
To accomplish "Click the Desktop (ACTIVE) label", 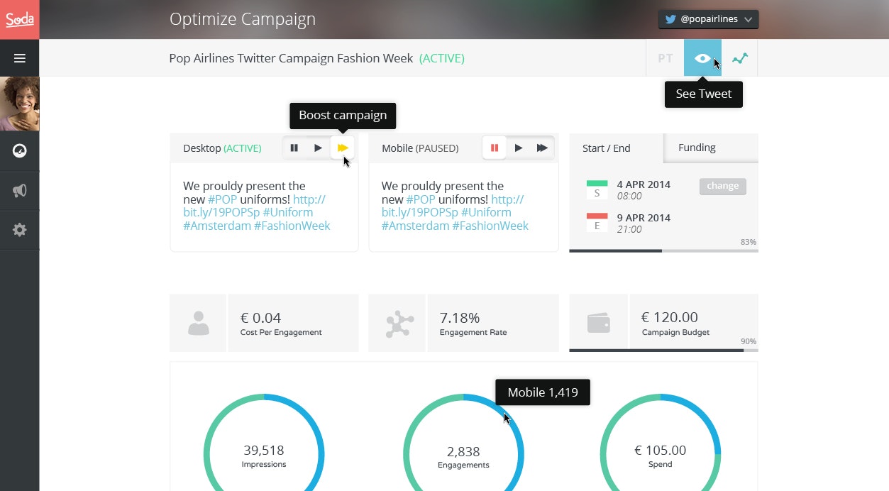I will coord(222,148).
